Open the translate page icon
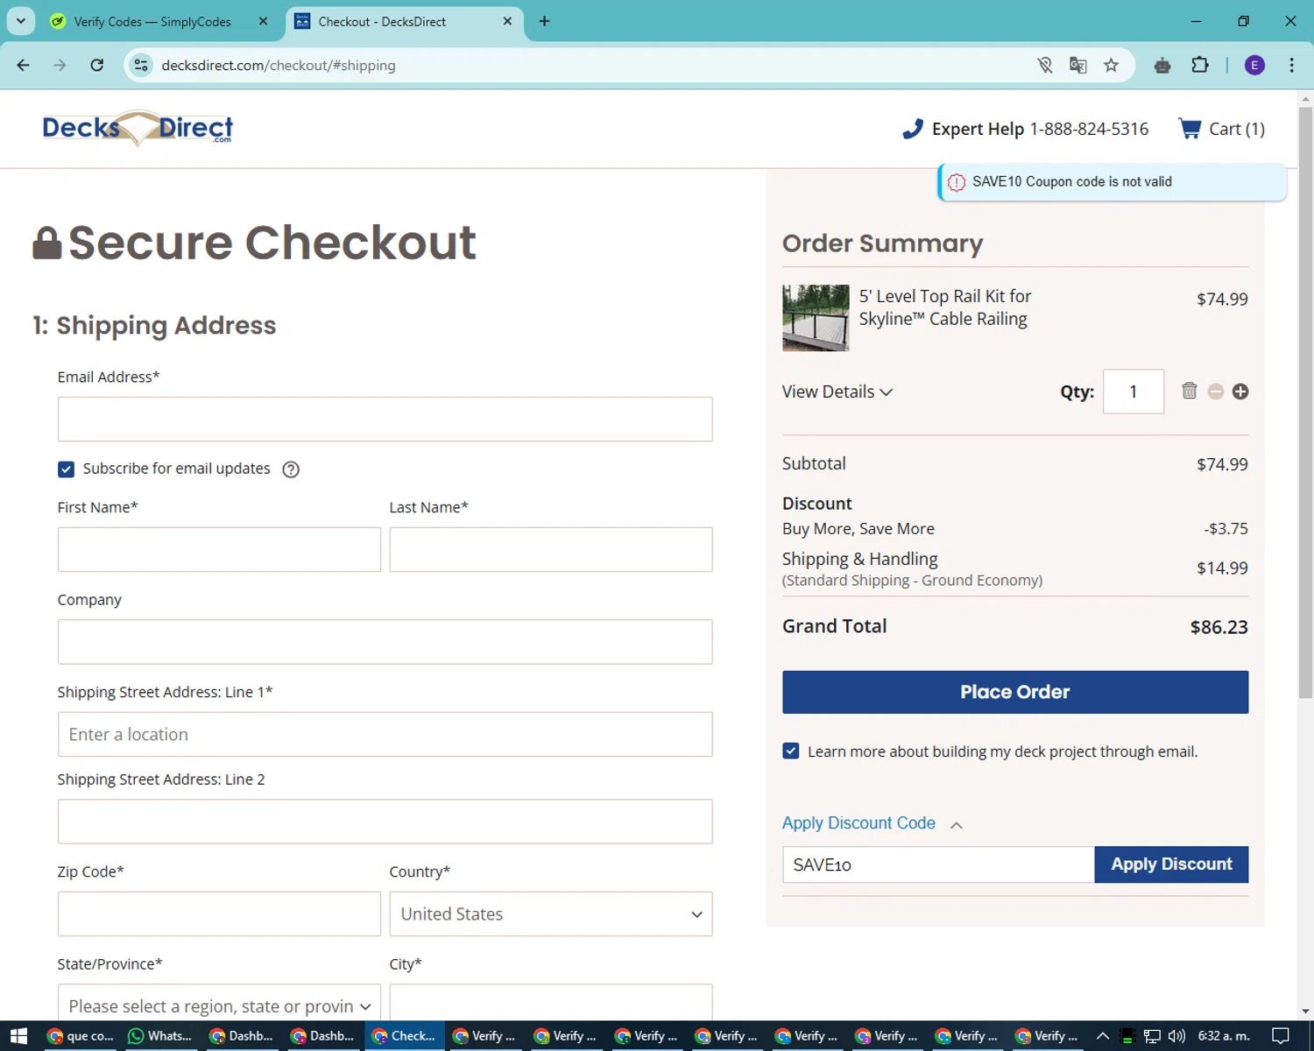1314x1051 pixels. coord(1077,65)
